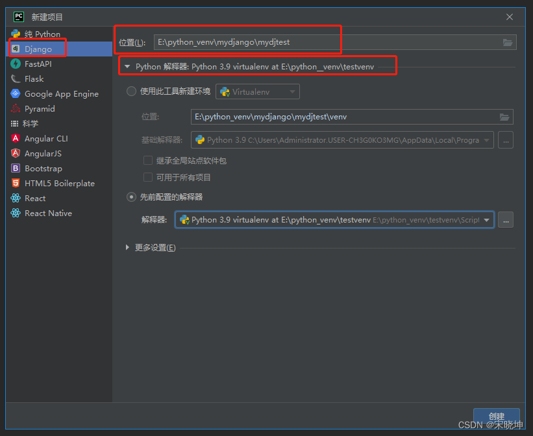Choose the Pyramid project type
The image size is (533, 436).
tap(59, 109)
